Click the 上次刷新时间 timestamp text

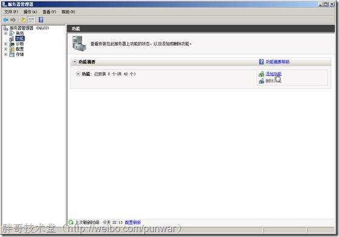(99, 222)
